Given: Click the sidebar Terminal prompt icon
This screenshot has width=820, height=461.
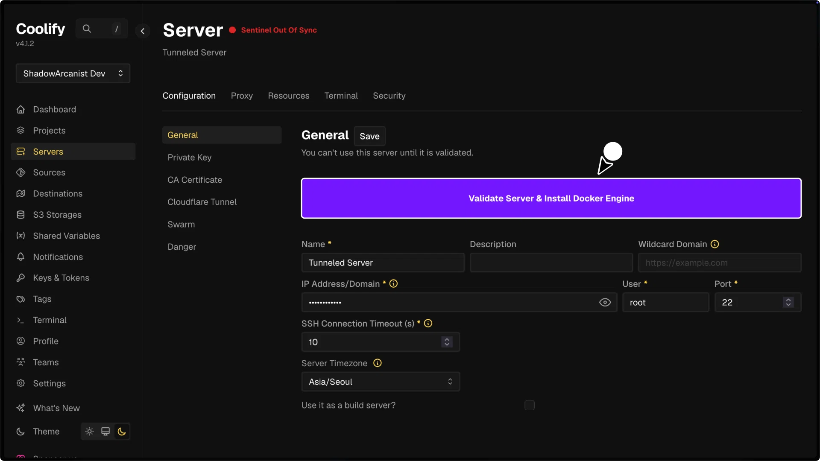Looking at the screenshot, I should coord(20,320).
